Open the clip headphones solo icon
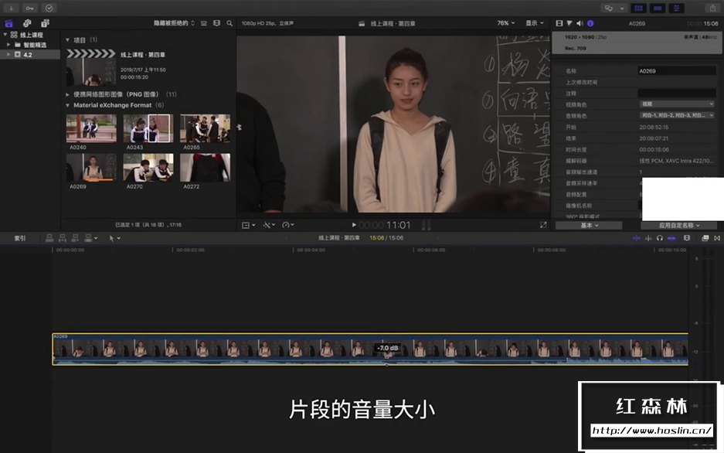Image resolution: width=724 pixels, height=453 pixels. coord(659,238)
